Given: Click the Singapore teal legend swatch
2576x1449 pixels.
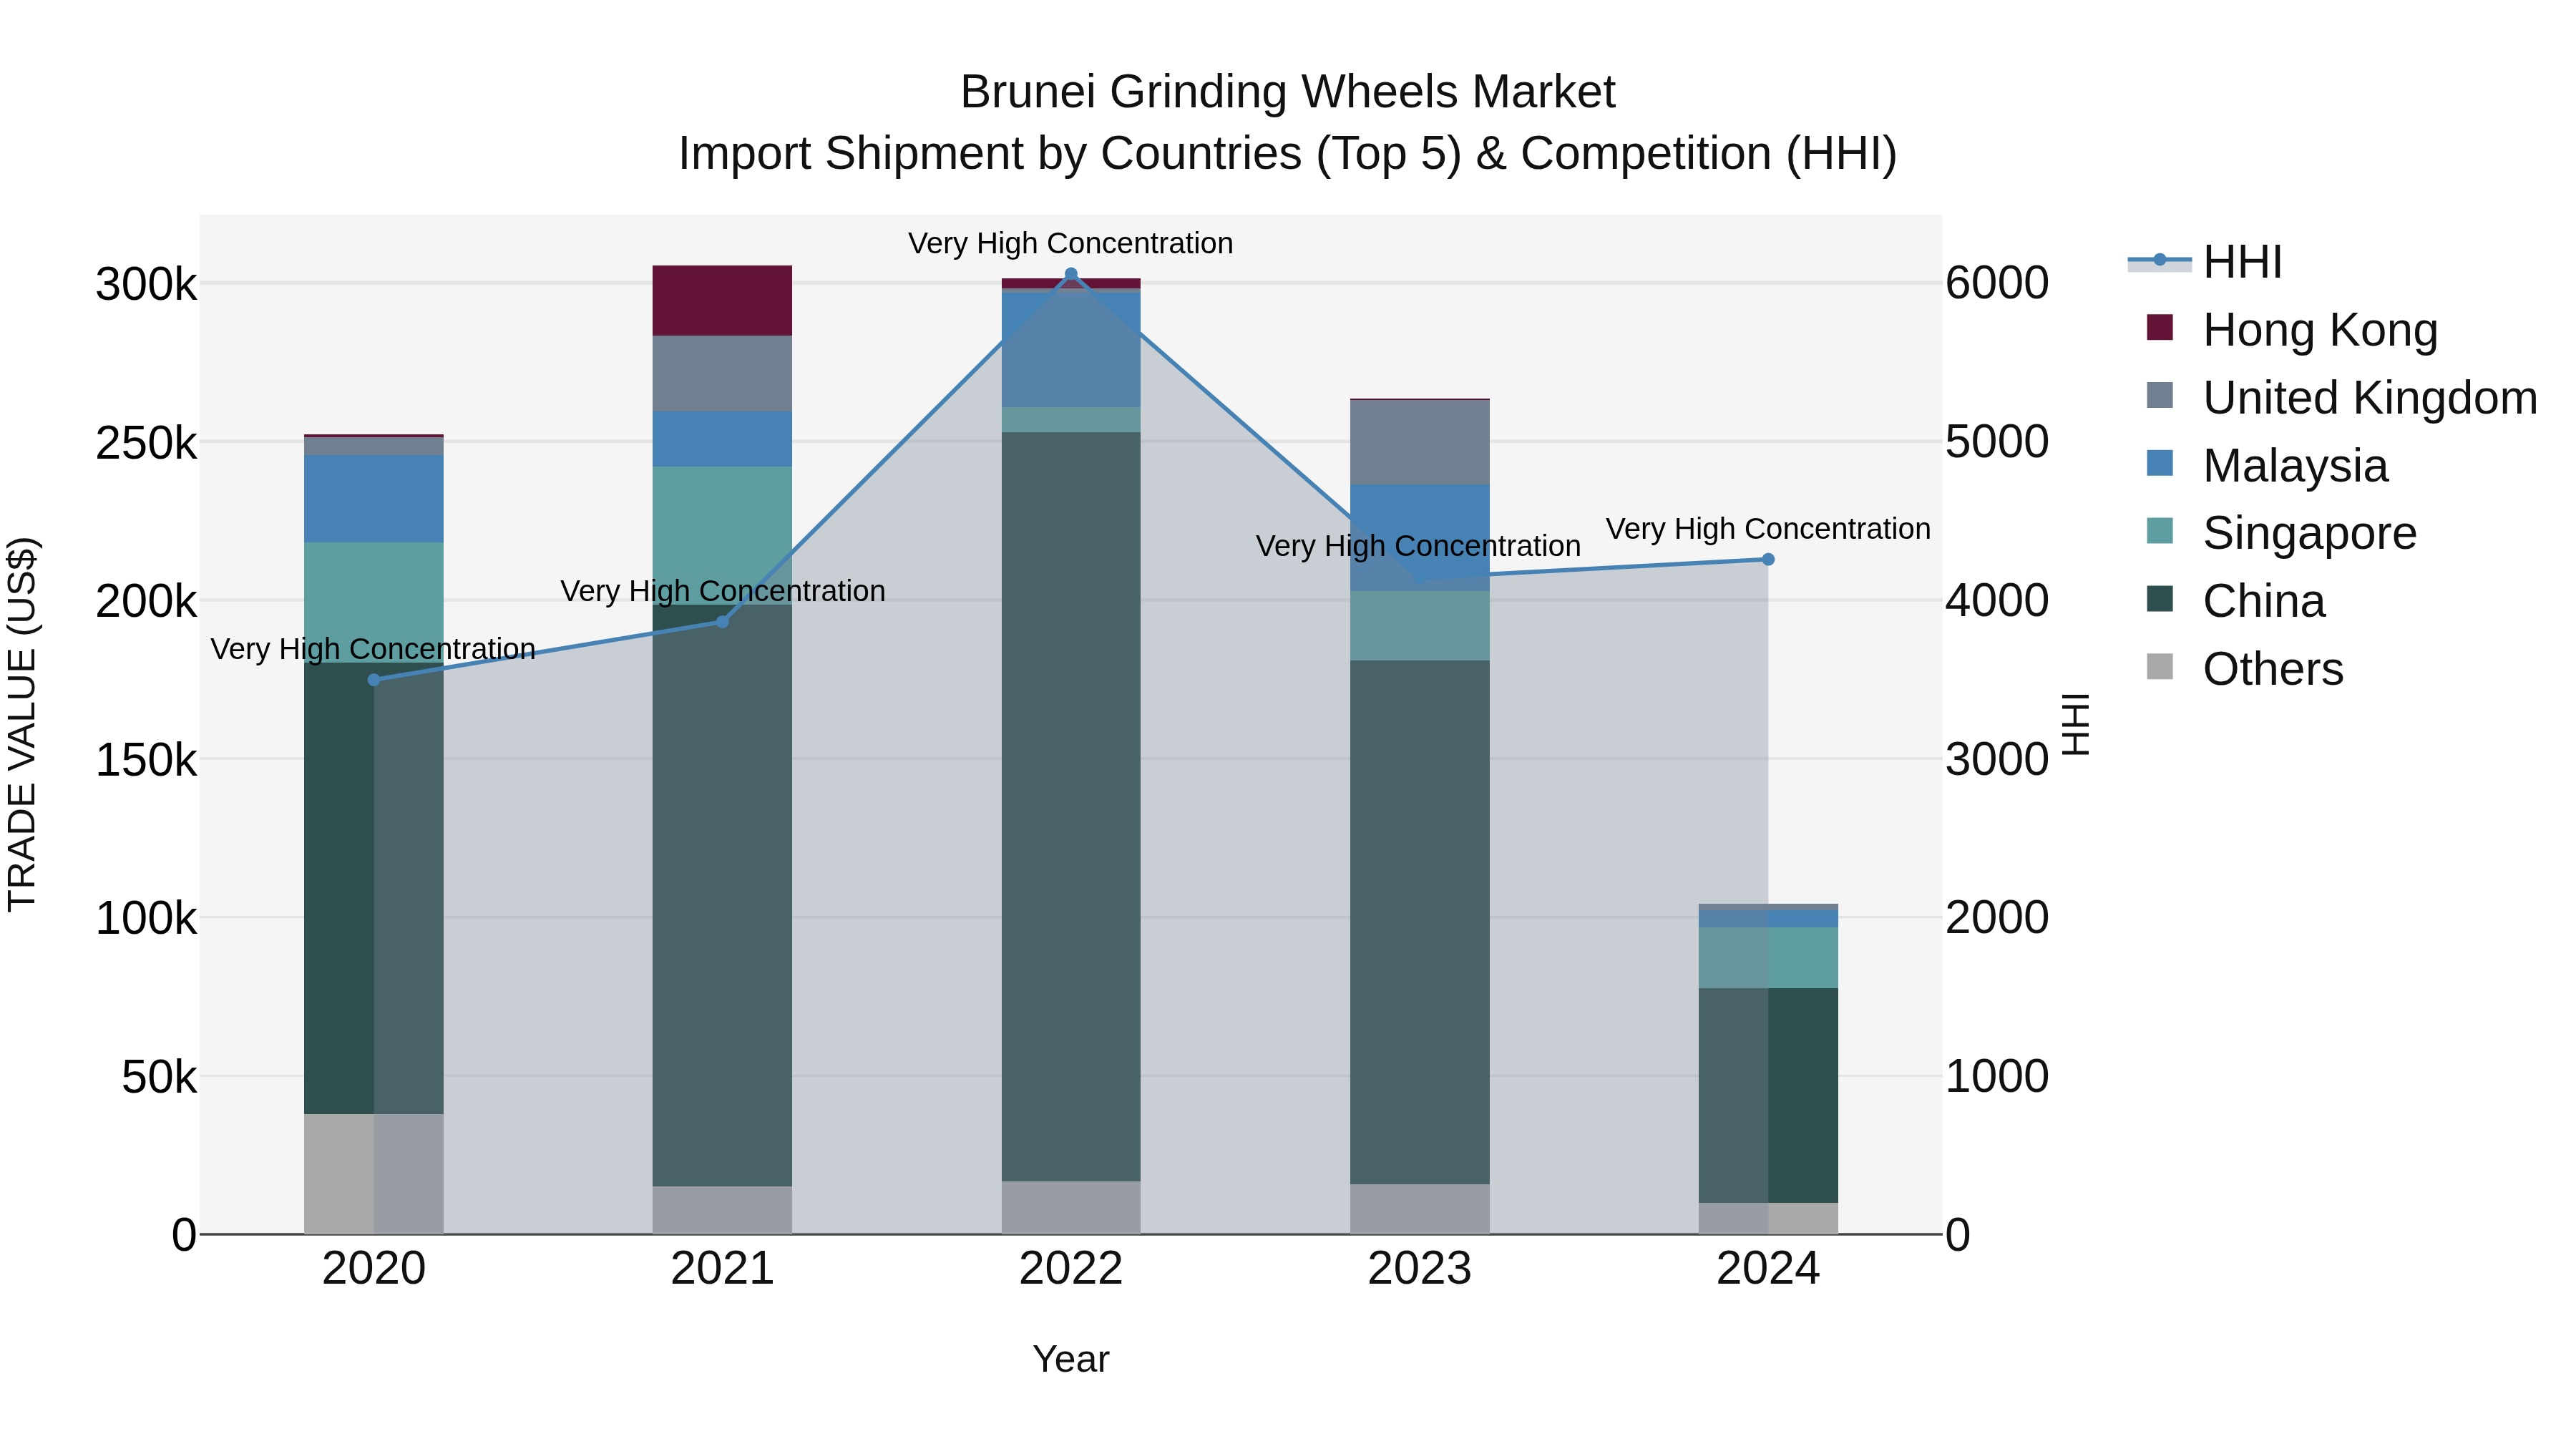Looking at the screenshot, I should (x=2160, y=531).
